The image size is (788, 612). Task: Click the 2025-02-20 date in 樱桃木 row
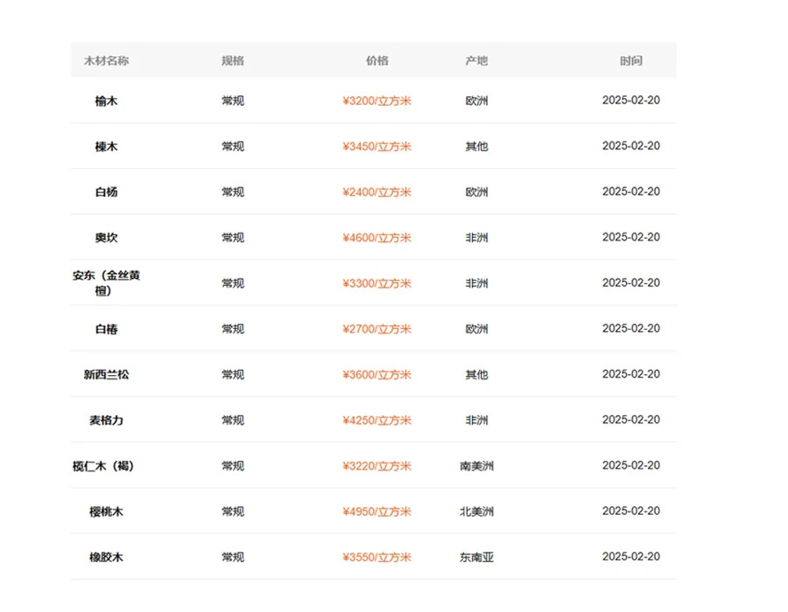[x=631, y=511]
